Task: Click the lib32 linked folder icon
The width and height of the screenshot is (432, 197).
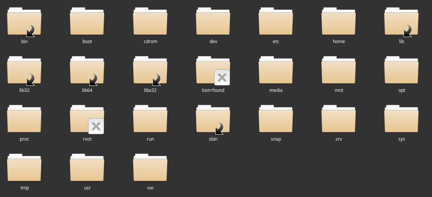Action: coord(24,70)
